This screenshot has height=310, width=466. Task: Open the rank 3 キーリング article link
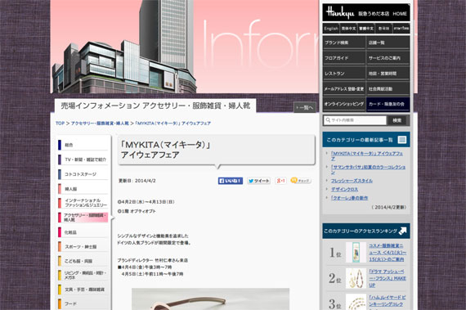pos(388,302)
